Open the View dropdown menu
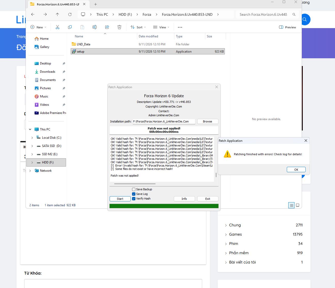The width and height of the screenshot is (335, 288). pos(161,27)
